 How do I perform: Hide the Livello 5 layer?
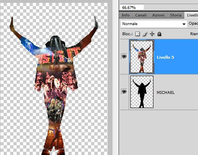[124, 57]
